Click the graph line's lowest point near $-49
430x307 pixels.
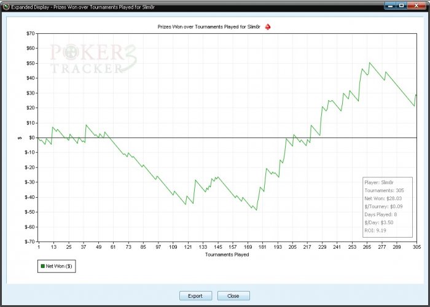256,211
